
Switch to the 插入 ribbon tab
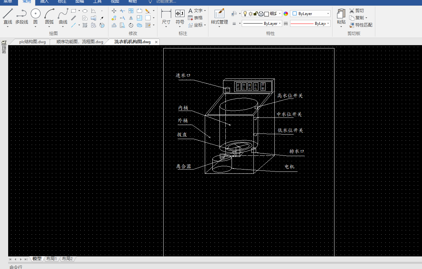tap(44, 2)
